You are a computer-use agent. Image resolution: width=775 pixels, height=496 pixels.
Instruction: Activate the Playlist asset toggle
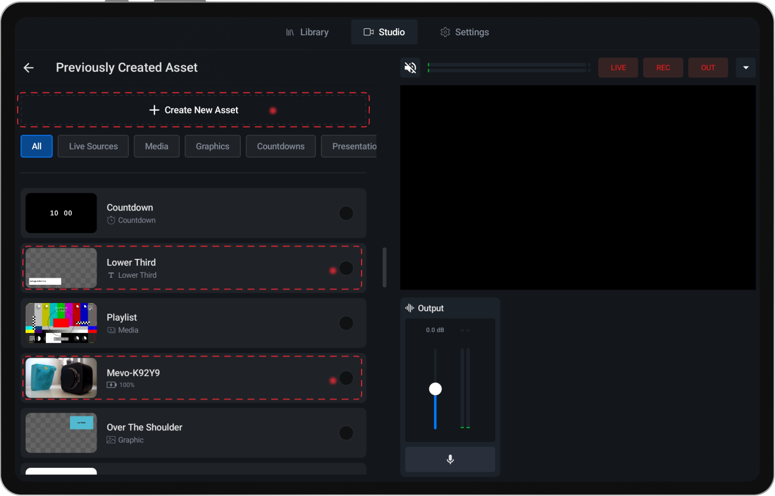tap(346, 323)
